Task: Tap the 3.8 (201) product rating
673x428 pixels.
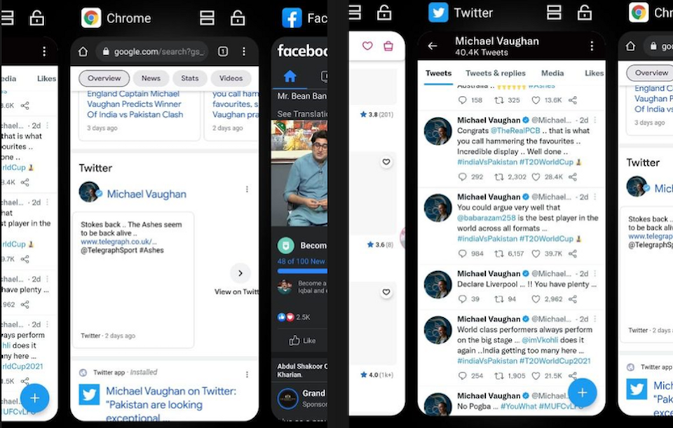Action: 376,114
